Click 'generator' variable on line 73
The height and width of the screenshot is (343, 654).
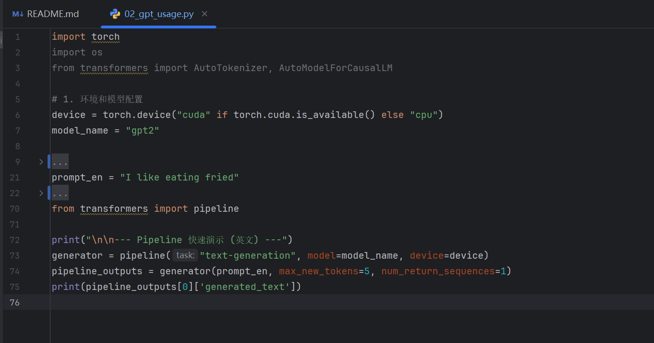click(x=77, y=255)
